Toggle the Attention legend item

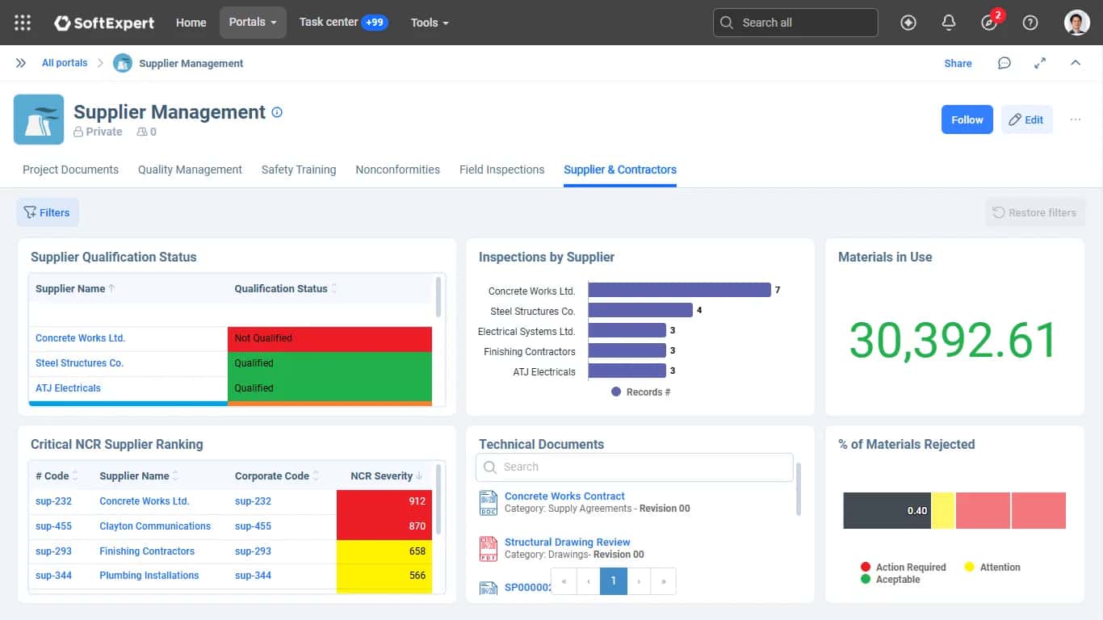[x=992, y=568]
